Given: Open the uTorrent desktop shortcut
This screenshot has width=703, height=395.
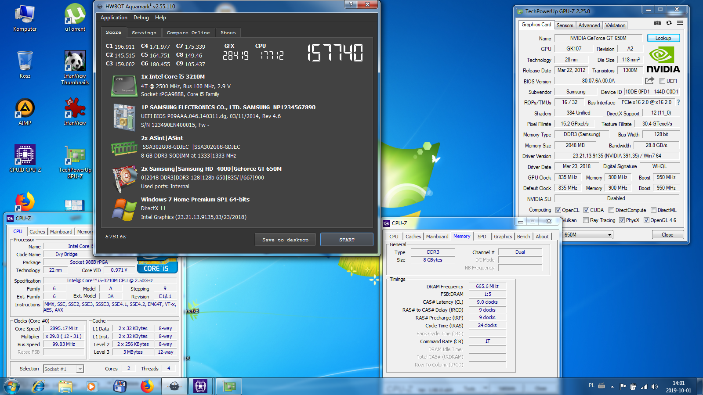Looking at the screenshot, I should (75, 18).
